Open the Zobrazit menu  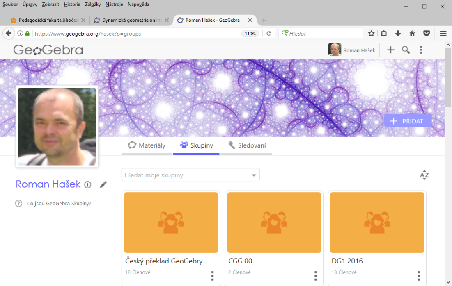tap(50, 5)
